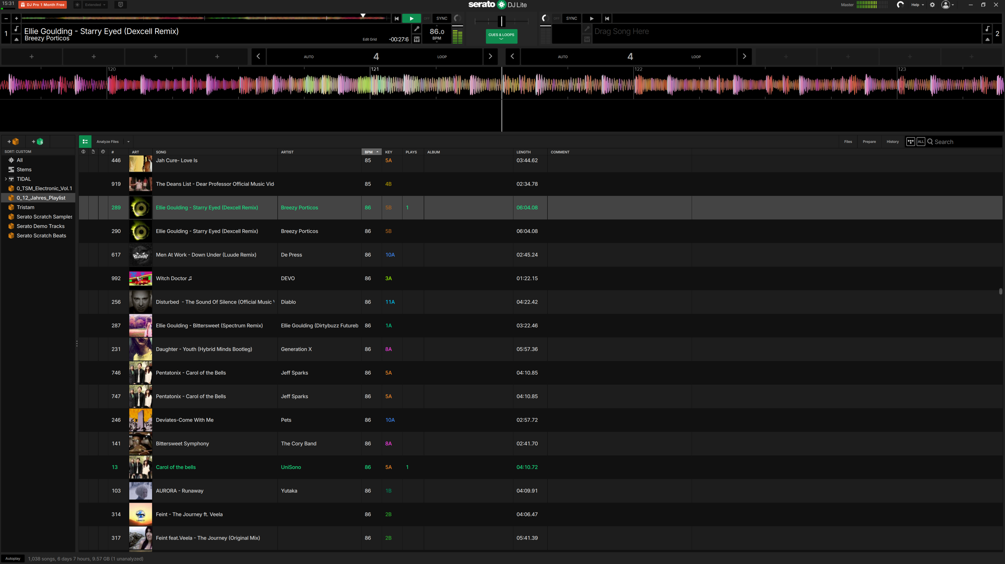Viewport: 1005px width, 564px height.
Task: Switch to the Prepare panel
Action: (869, 141)
